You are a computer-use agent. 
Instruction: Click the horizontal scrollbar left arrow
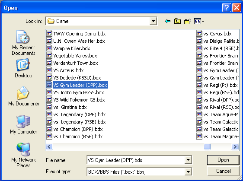click(49, 146)
